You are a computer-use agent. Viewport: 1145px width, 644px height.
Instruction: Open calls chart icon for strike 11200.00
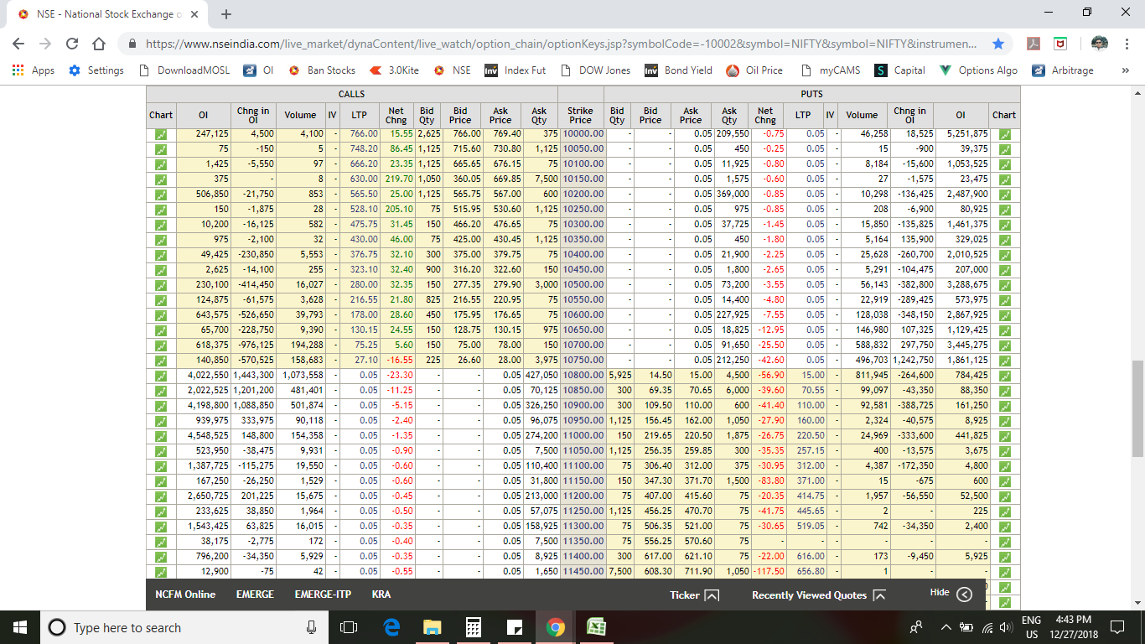click(x=160, y=496)
